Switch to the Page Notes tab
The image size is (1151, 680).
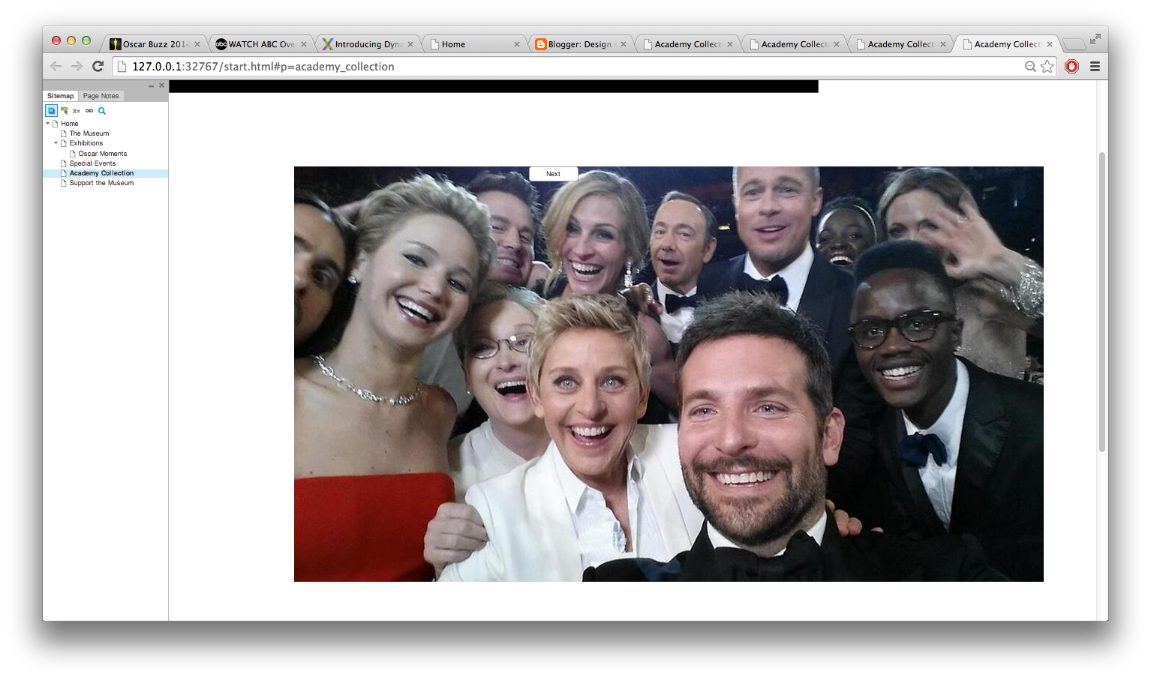tap(101, 96)
